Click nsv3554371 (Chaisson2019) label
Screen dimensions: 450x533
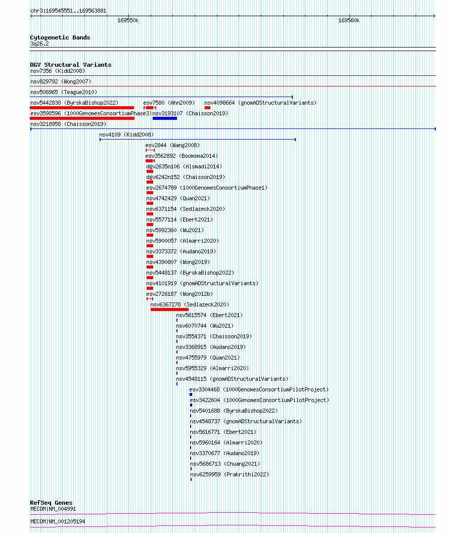[x=214, y=336]
